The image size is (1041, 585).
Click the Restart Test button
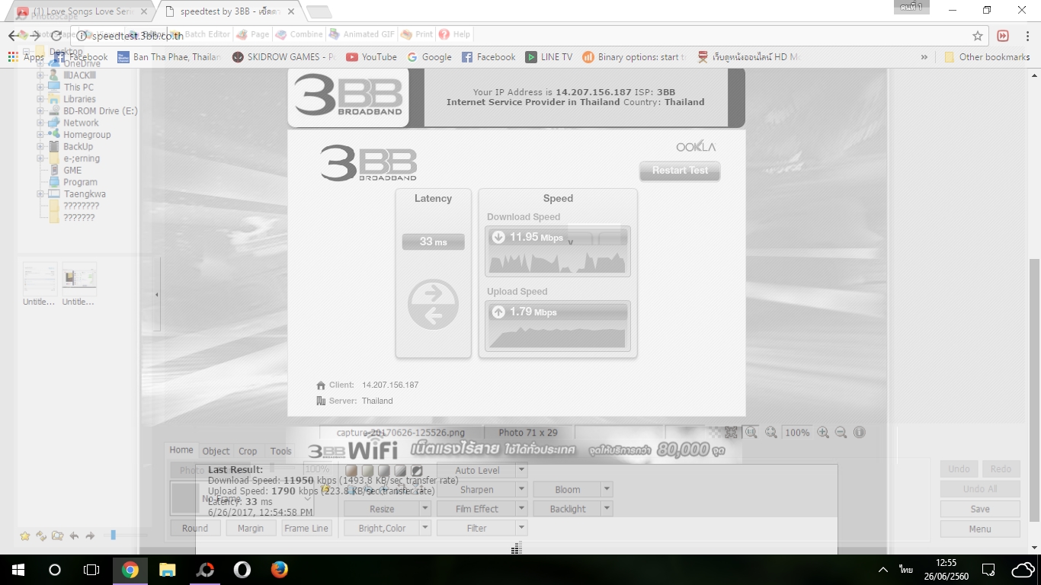click(680, 171)
